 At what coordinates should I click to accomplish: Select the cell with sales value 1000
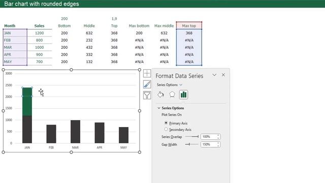(40, 47)
